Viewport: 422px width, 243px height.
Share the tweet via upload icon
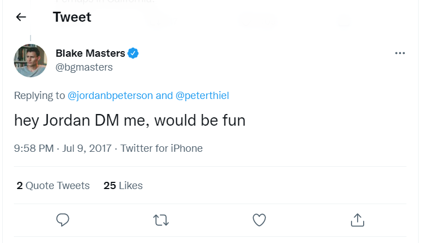(x=358, y=220)
